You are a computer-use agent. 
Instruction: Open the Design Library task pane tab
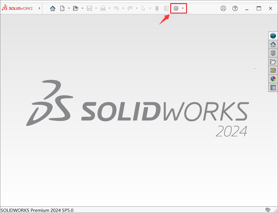(273, 53)
